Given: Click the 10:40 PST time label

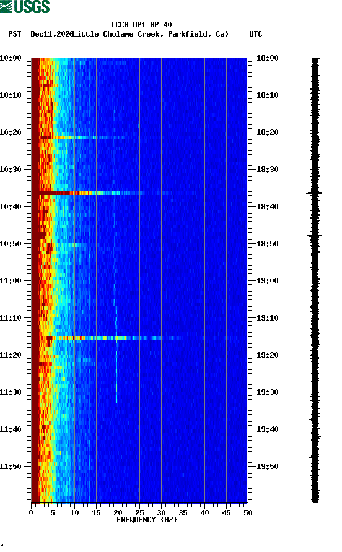Looking at the screenshot, I should (x=11, y=207).
